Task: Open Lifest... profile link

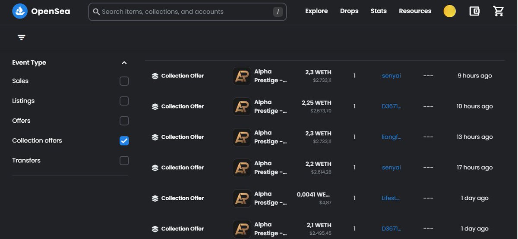Action: coord(391,198)
